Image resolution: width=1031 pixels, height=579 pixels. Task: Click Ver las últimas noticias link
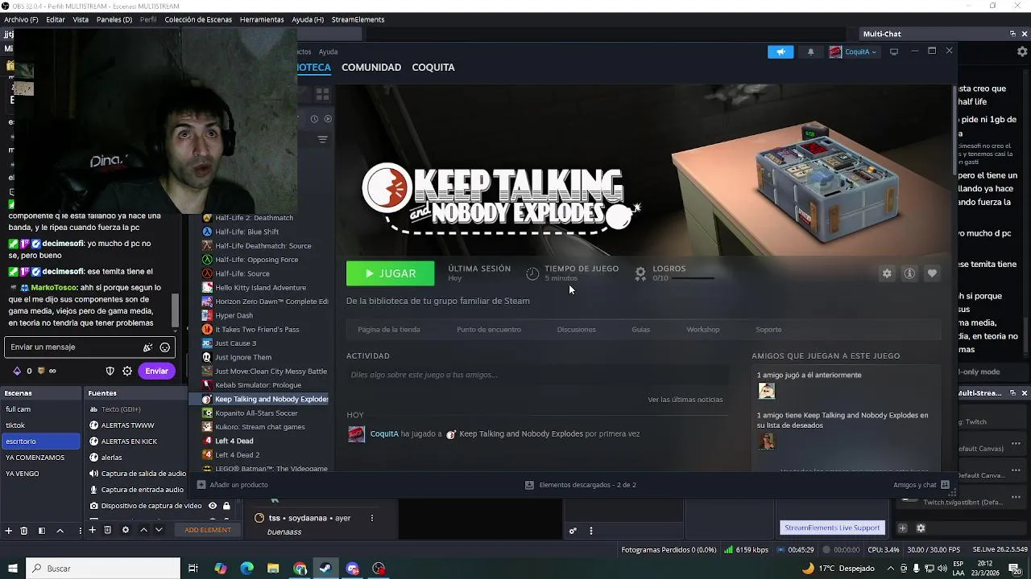coord(685,400)
